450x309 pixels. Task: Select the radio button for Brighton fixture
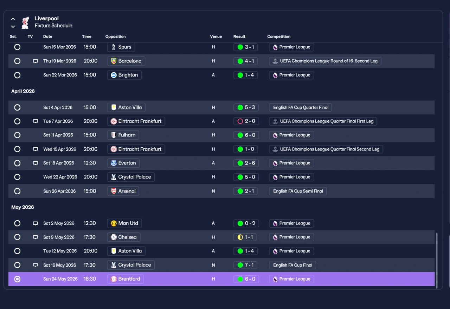[x=17, y=75]
